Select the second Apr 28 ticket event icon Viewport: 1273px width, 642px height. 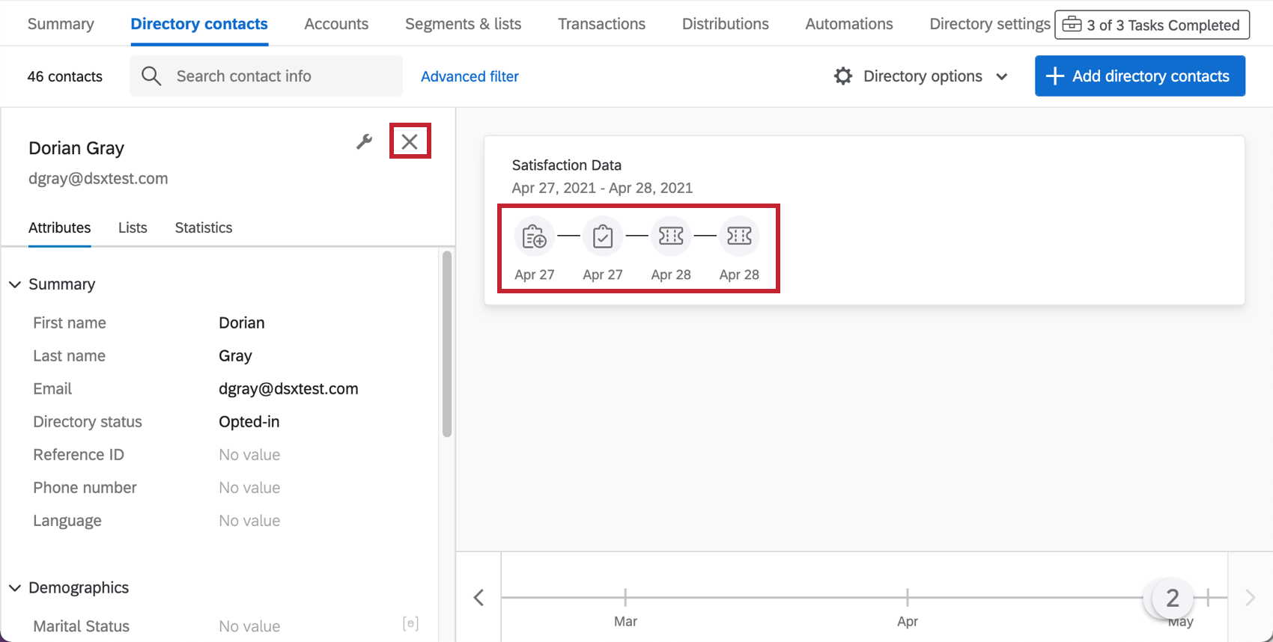point(739,236)
